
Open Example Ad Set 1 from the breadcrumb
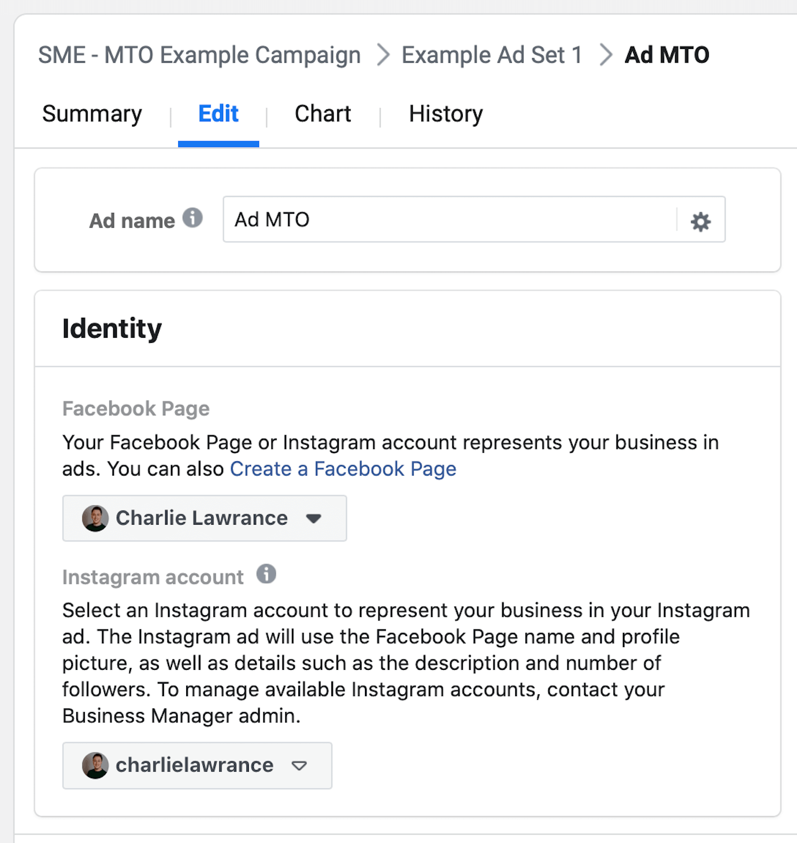pos(491,55)
